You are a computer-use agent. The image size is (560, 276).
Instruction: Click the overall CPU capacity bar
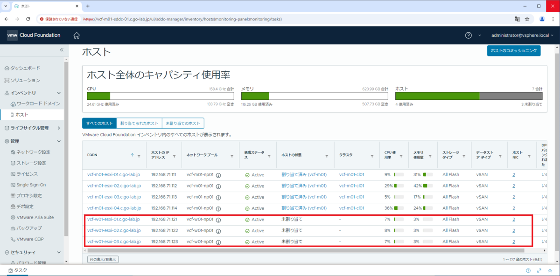click(x=161, y=96)
